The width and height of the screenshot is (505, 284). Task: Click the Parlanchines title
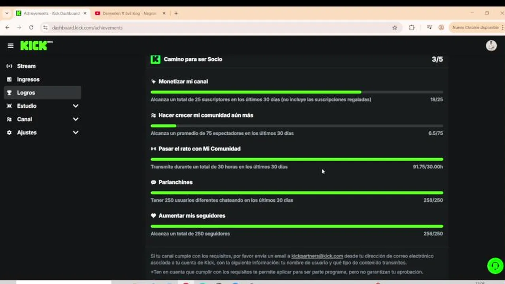pyautogui.click(x=175, y=182)
